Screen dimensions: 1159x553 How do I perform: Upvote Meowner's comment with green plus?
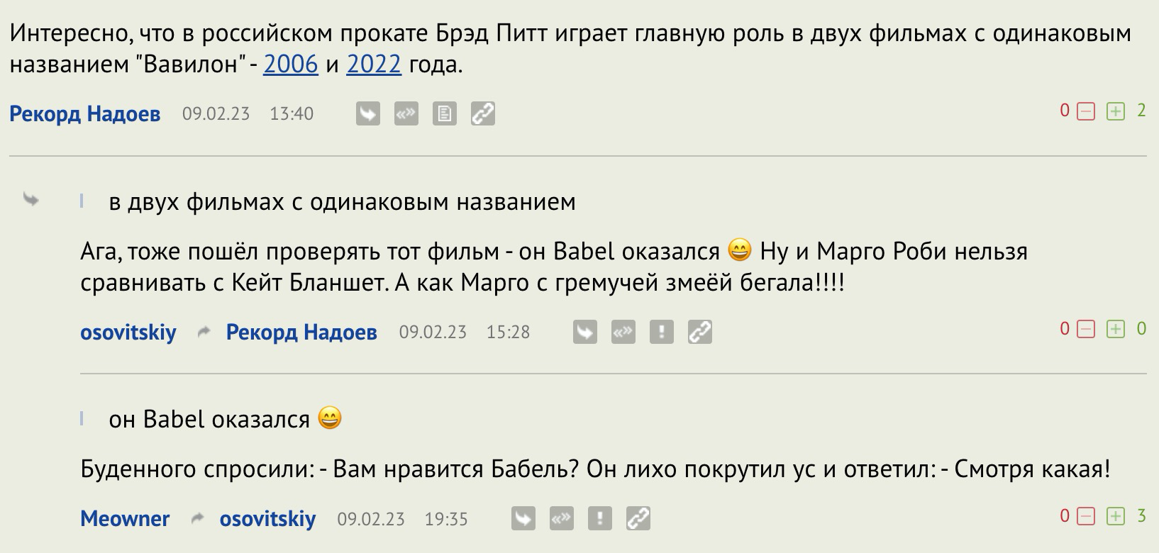coord(1116,516)
